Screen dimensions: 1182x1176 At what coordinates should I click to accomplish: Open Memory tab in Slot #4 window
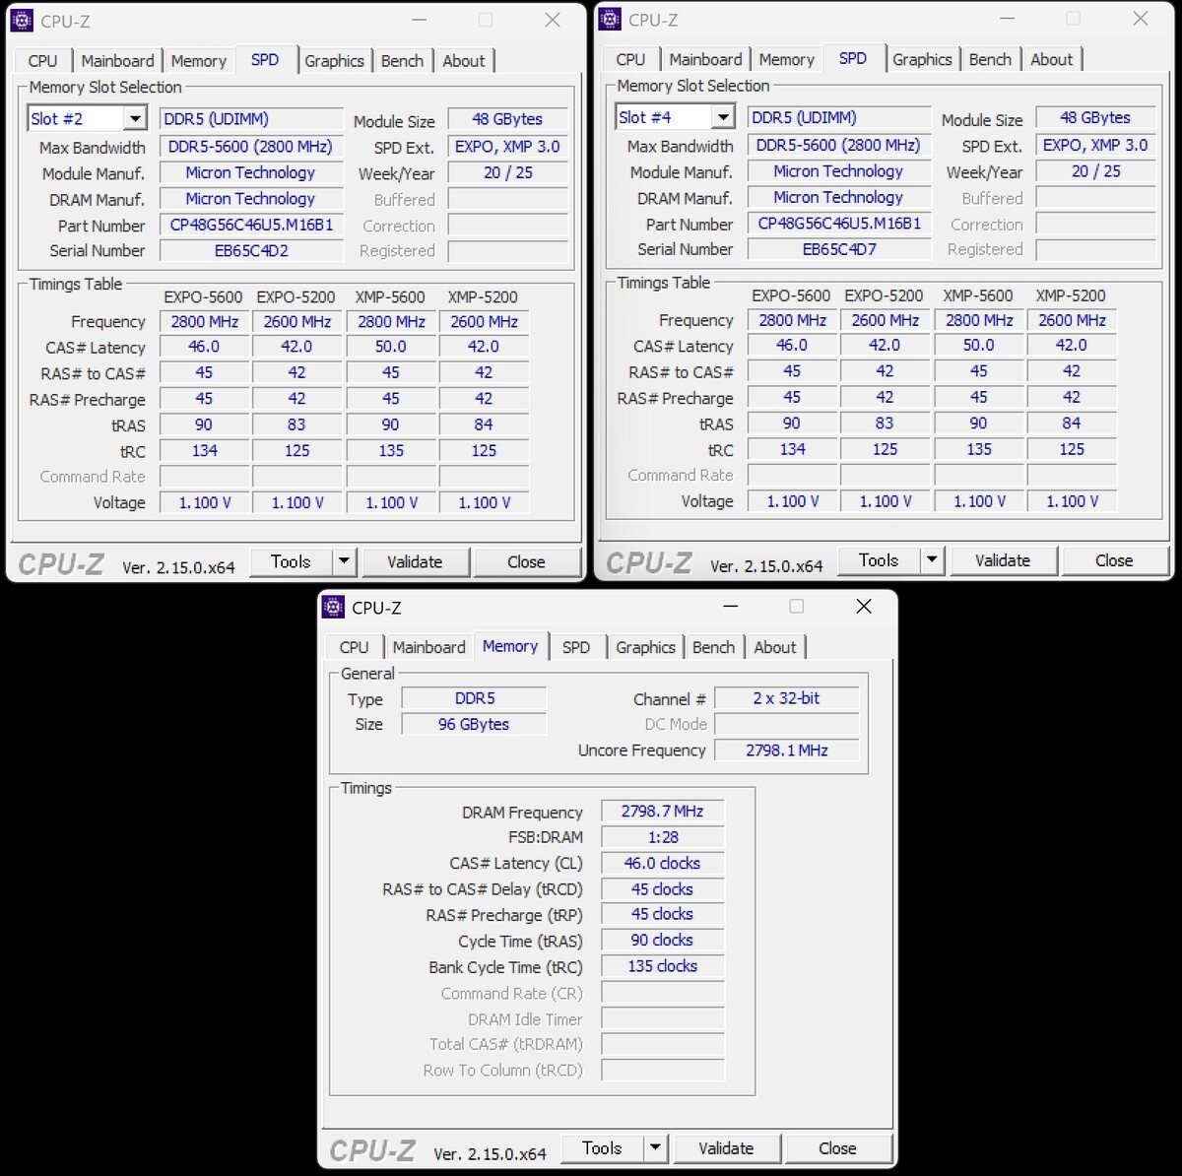(x=787, y=60)
